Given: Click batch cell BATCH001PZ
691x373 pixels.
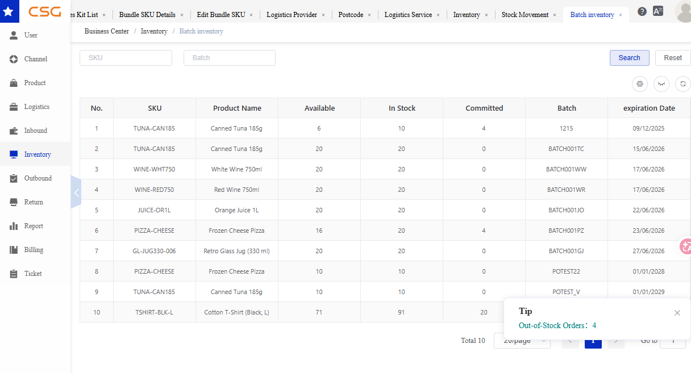Looking at the screenshot, I should [567, 230].
